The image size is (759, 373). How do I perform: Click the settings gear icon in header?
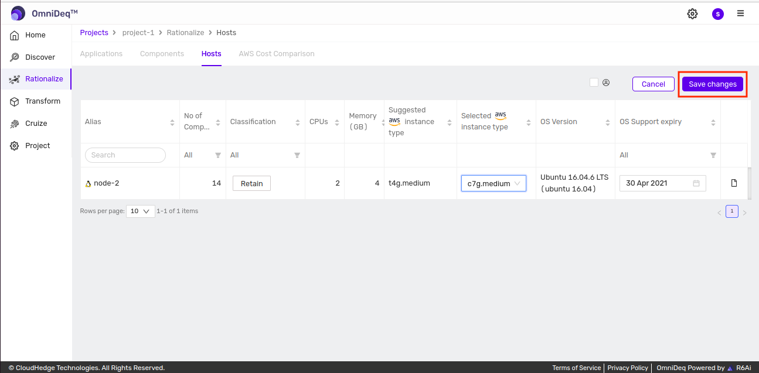[692, 13]
